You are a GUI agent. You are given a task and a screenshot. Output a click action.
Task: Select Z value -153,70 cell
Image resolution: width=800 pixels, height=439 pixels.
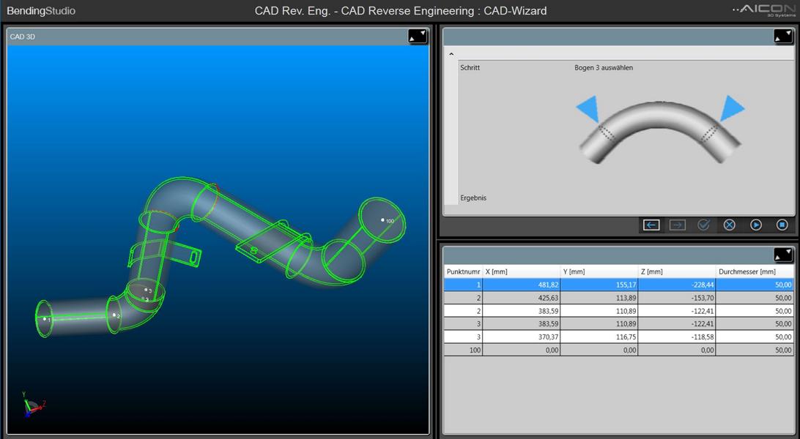tap(677, 298)
